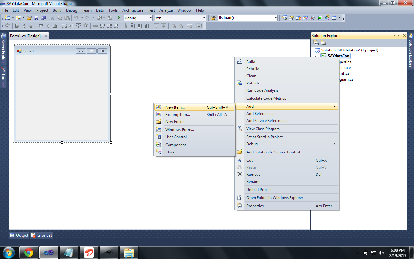Click the Open File folder icon in toolbar
414x259 pixels.
point(29,18)
